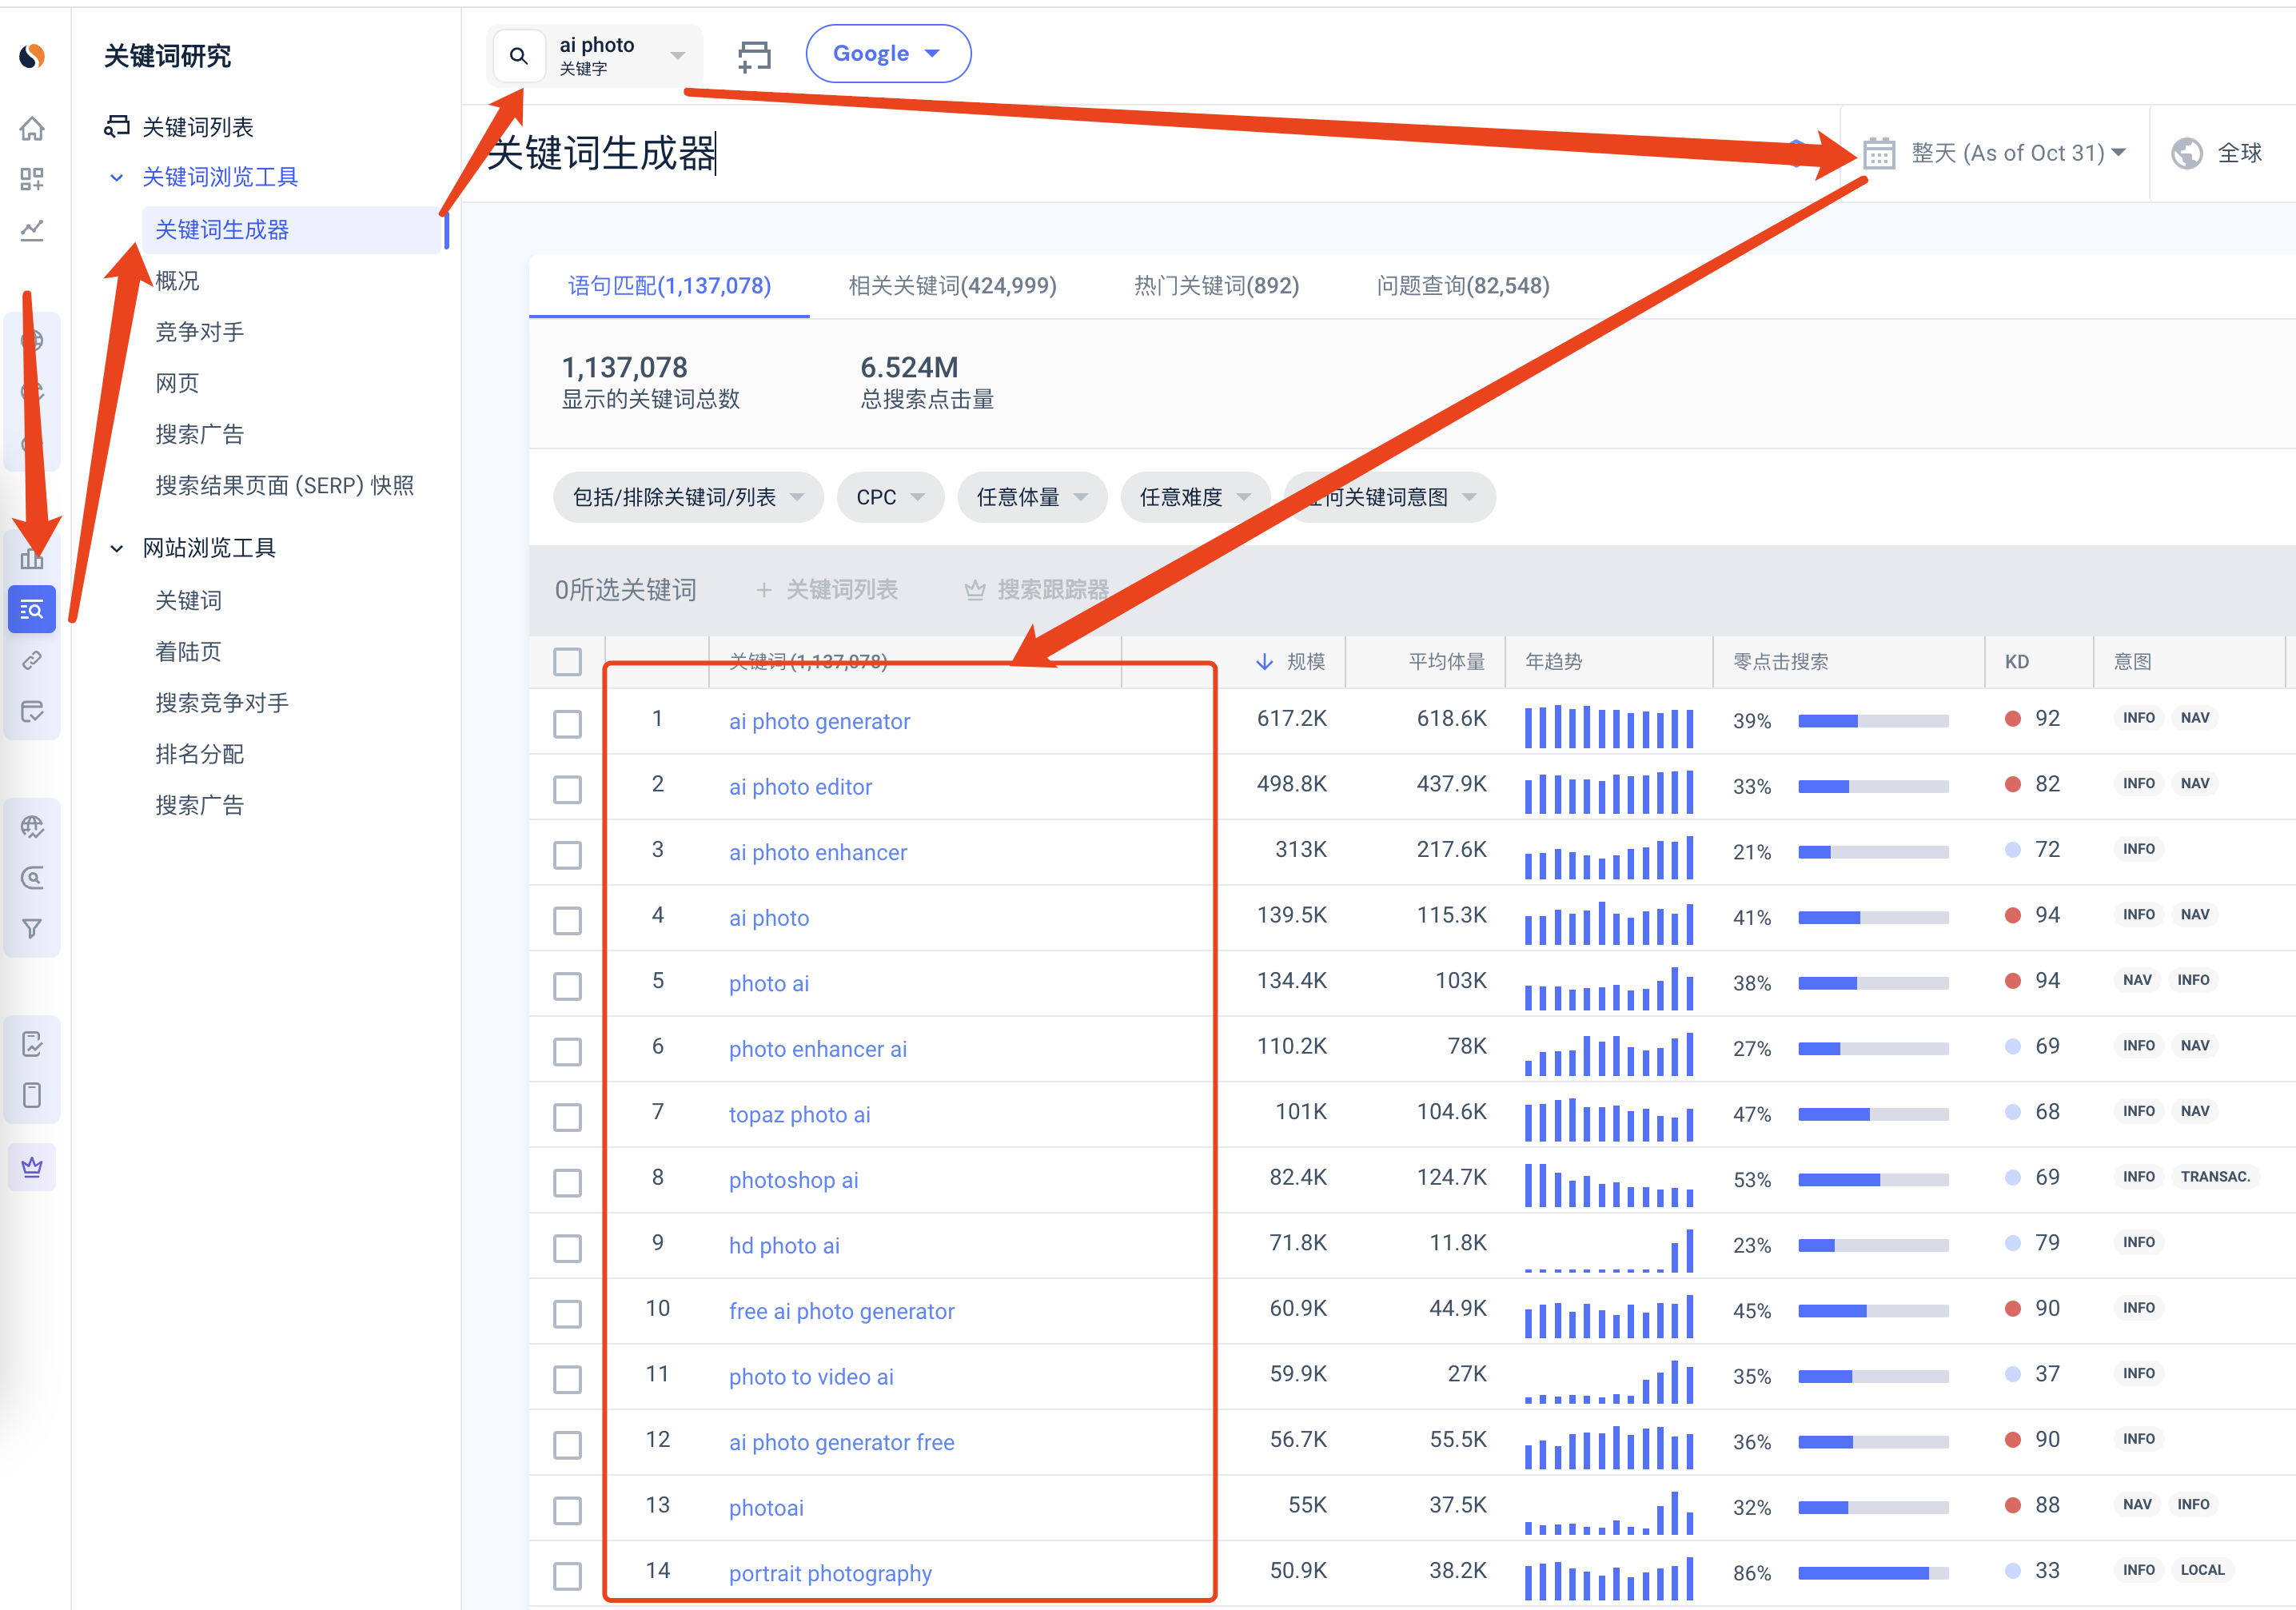Click the dashboard grid icon in sidebar

tap(32, 179)
